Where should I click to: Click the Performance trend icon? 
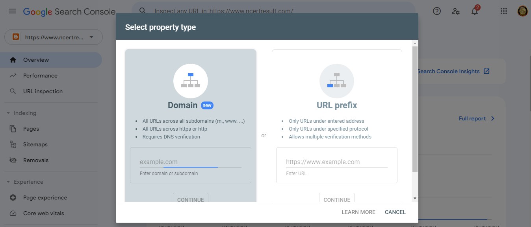[x=13, y=76]
